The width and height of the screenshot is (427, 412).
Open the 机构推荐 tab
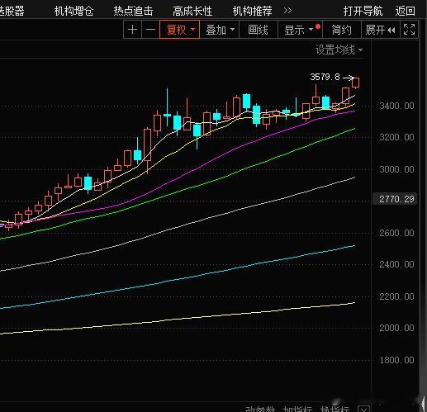point(252,11)
